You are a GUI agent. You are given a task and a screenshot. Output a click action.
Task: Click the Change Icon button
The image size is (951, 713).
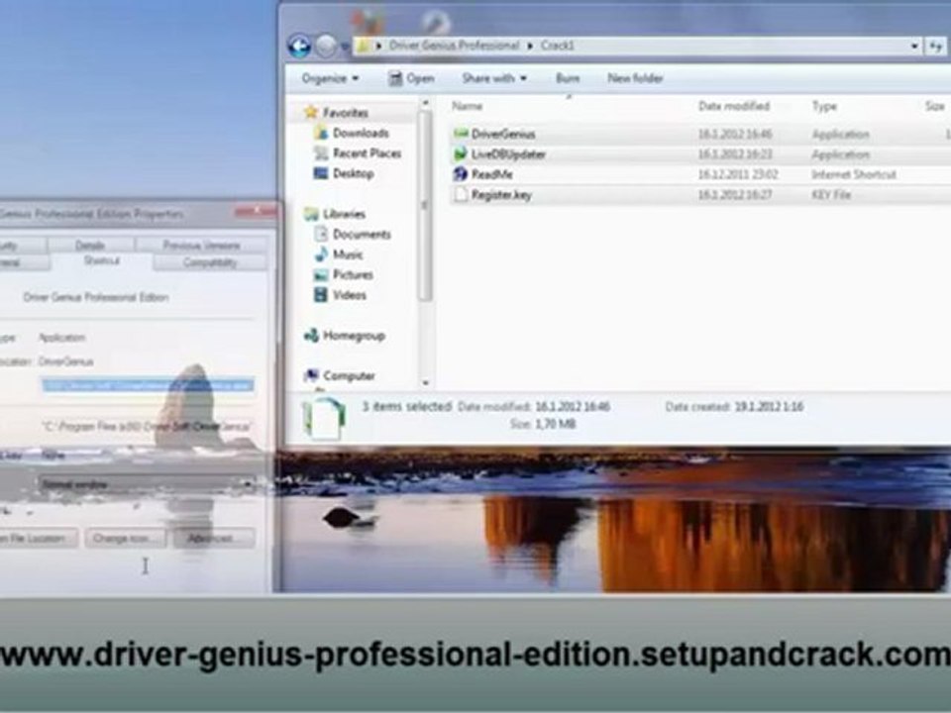coord(126,539)
